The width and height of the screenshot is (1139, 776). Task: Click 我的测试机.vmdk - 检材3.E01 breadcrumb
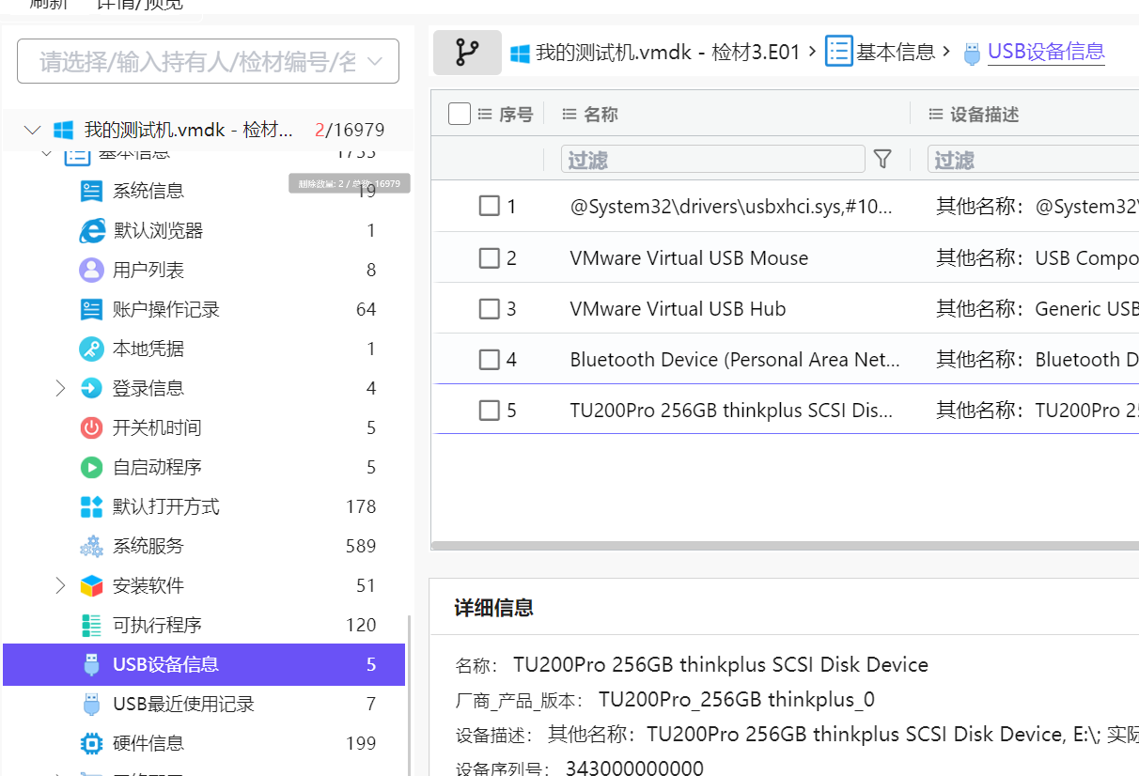668,53
